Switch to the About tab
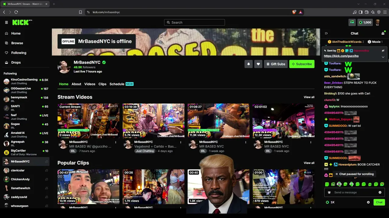Viewport: 389px width, 218px height. pos(76,84)
